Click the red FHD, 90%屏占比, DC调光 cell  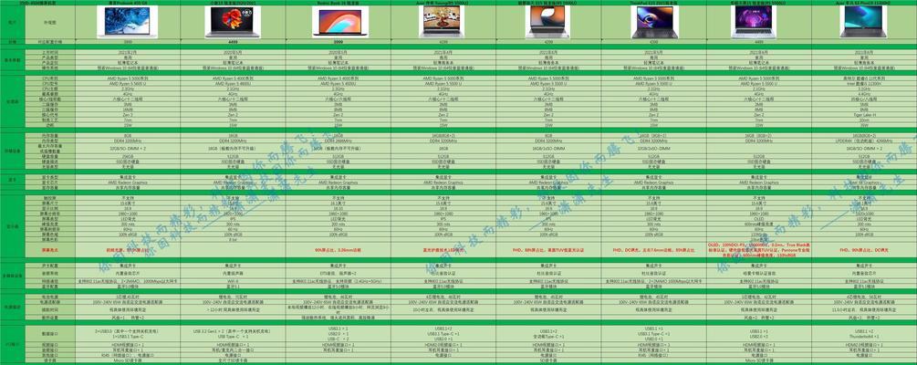pyautogui.click(x=864, y=249)
